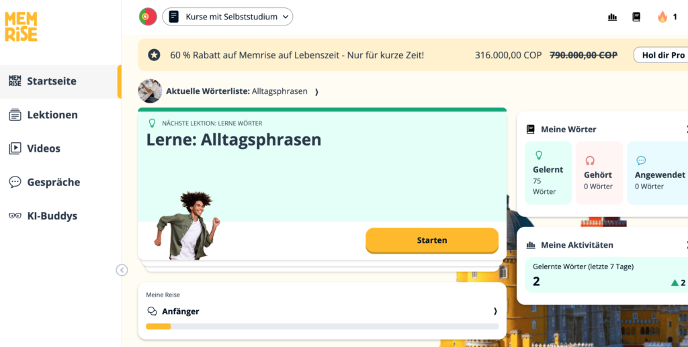
Task: Click Aktuelle Wörterliste: Alltagsphrasen link
Action: click(x=236, y=91)
